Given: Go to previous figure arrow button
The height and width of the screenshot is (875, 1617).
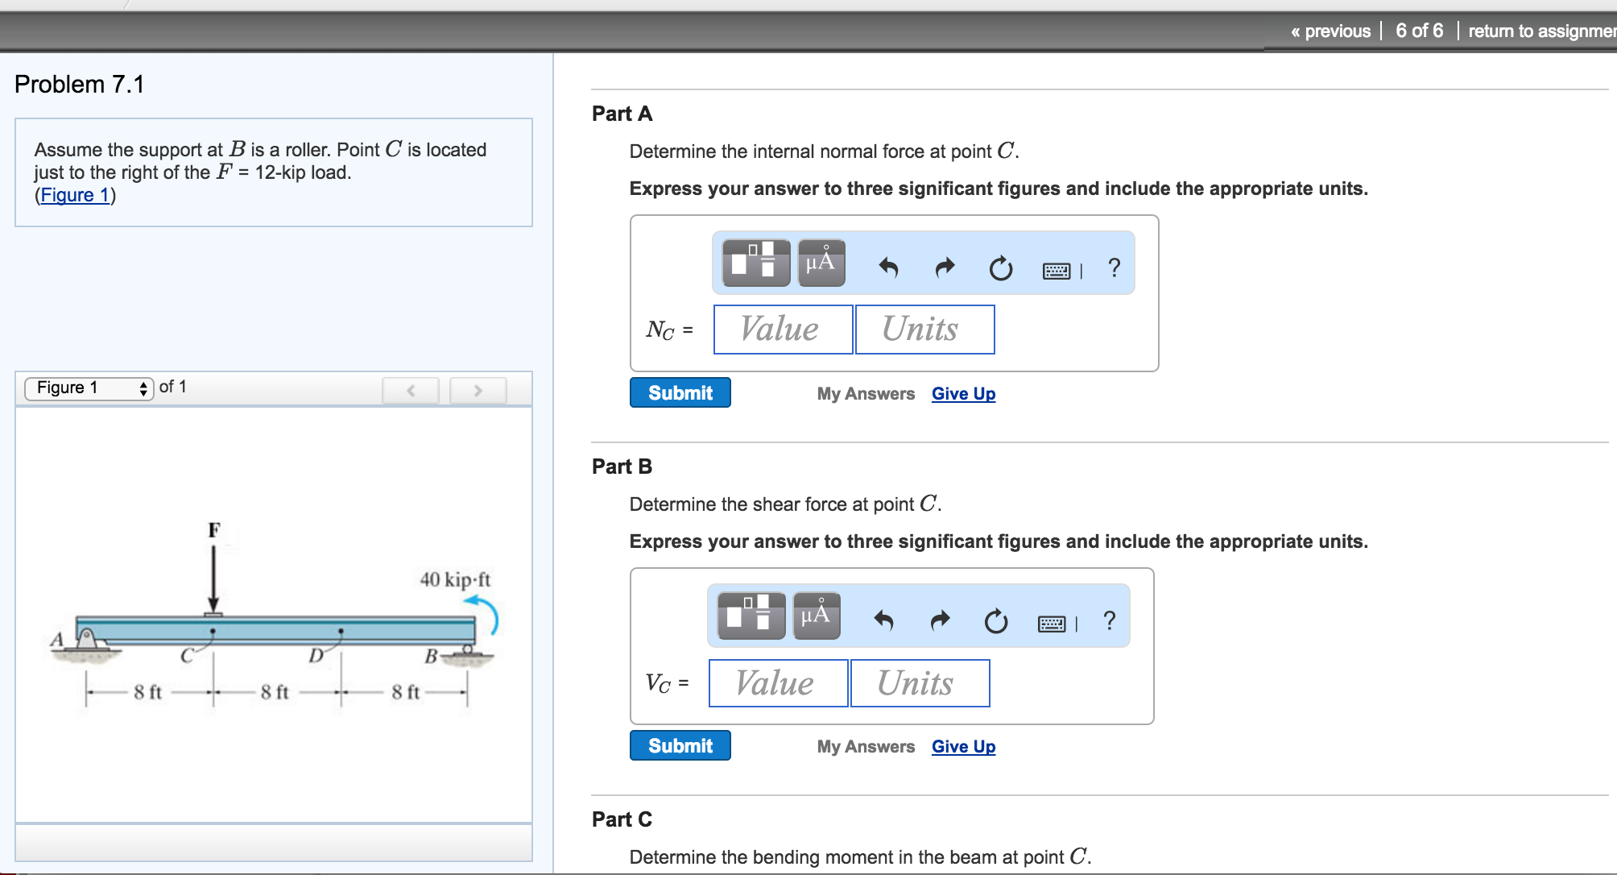Looking at the screenshot, I should click(x=411, y=391).
